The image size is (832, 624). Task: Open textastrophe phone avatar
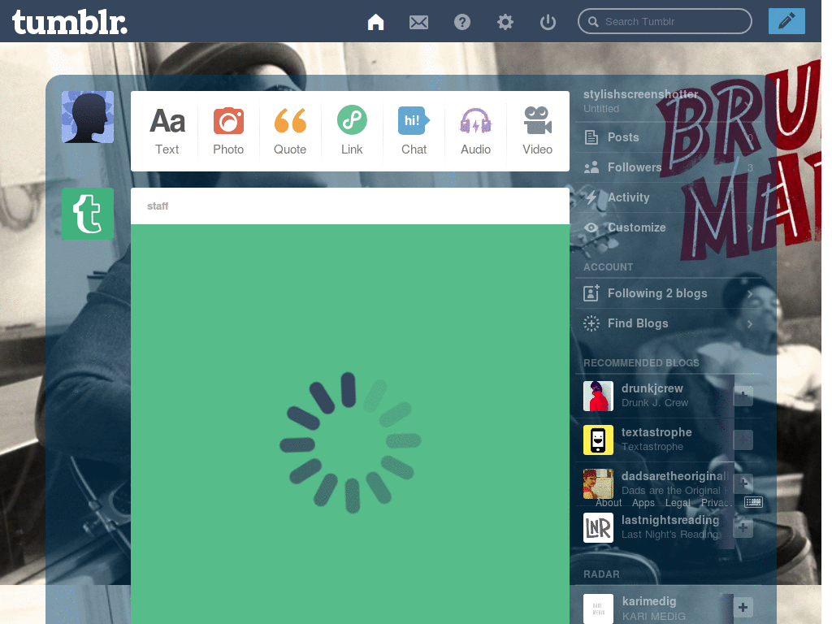coord(598,440)
